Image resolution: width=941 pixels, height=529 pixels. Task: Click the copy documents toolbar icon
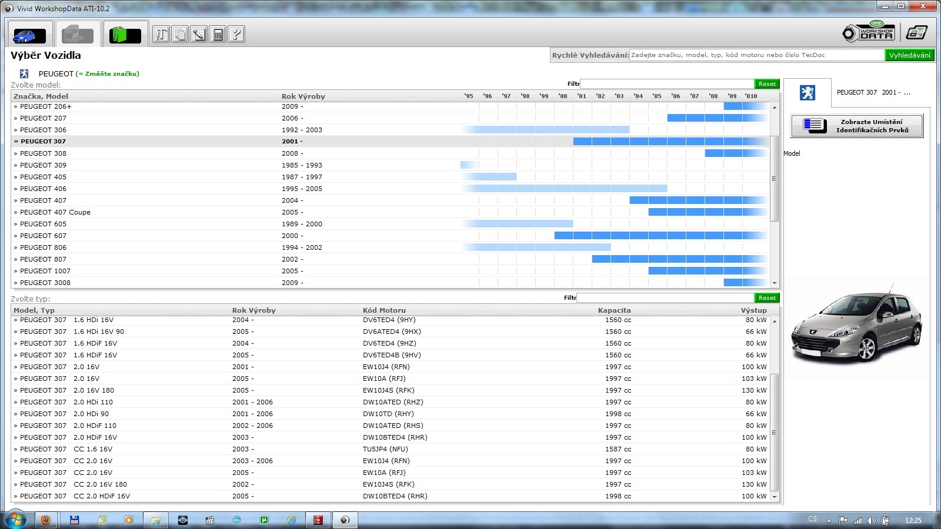(x=180, y=35)
